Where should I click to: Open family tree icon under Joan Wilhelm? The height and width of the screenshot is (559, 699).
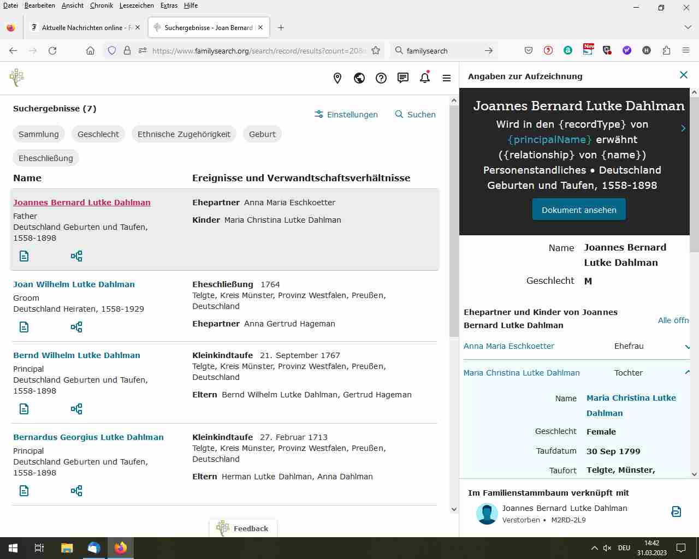click(76, 327)
